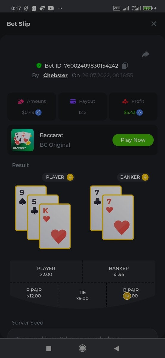Tap the Android recent apps square
This screenshot has height=358, width=165.
49,348
